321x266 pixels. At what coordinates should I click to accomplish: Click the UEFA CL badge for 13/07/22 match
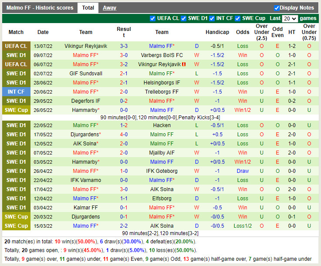point(16,46)
